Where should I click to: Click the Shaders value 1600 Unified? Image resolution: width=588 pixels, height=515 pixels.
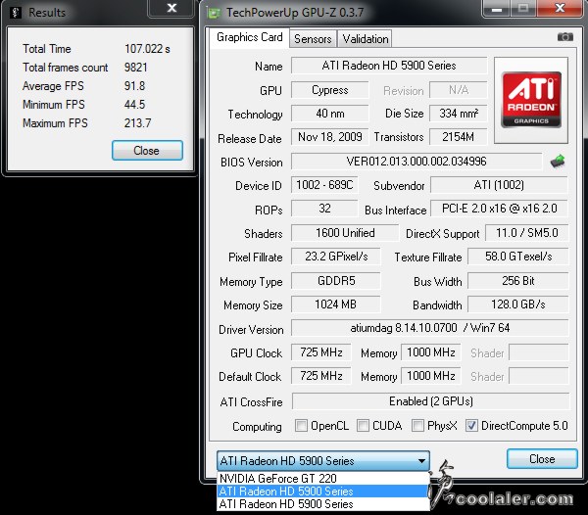click(x=345, y=233)
